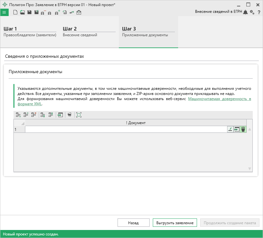Create a new project with blank page icon

tap(15, 12)
